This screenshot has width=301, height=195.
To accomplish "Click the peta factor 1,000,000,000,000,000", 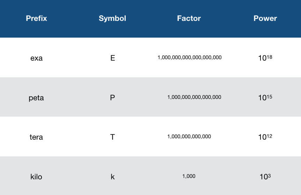I will click(194, 97).
